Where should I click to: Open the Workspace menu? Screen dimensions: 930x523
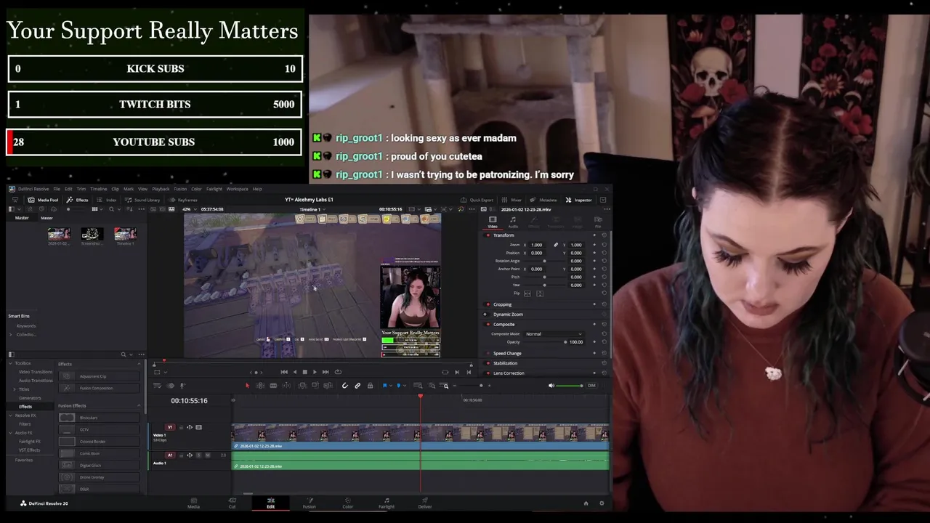coord(237,189)
